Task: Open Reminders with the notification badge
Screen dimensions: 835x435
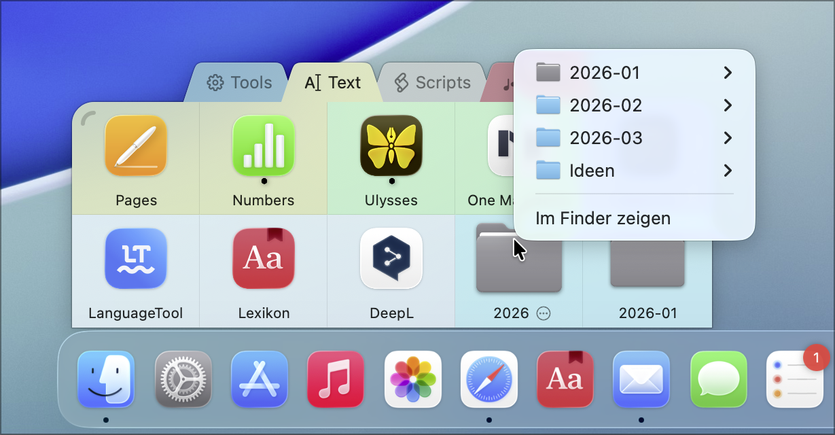Action: (794, 379)
